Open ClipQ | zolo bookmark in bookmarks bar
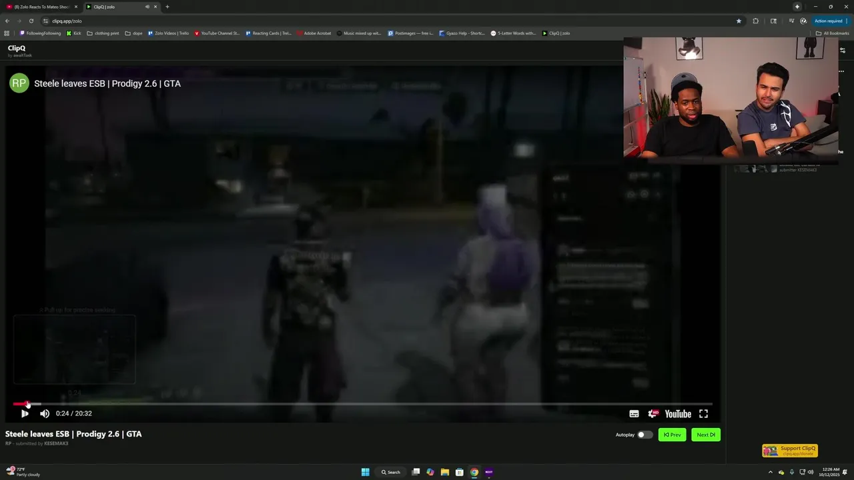 (x=556, y=33)
